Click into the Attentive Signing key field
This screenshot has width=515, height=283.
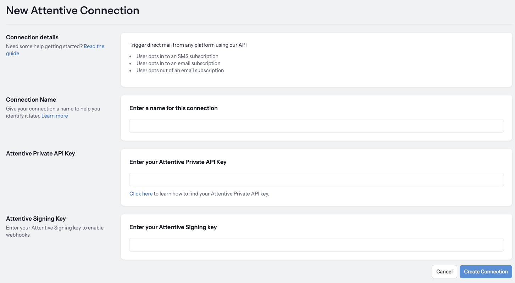click(x=316, y=245)
